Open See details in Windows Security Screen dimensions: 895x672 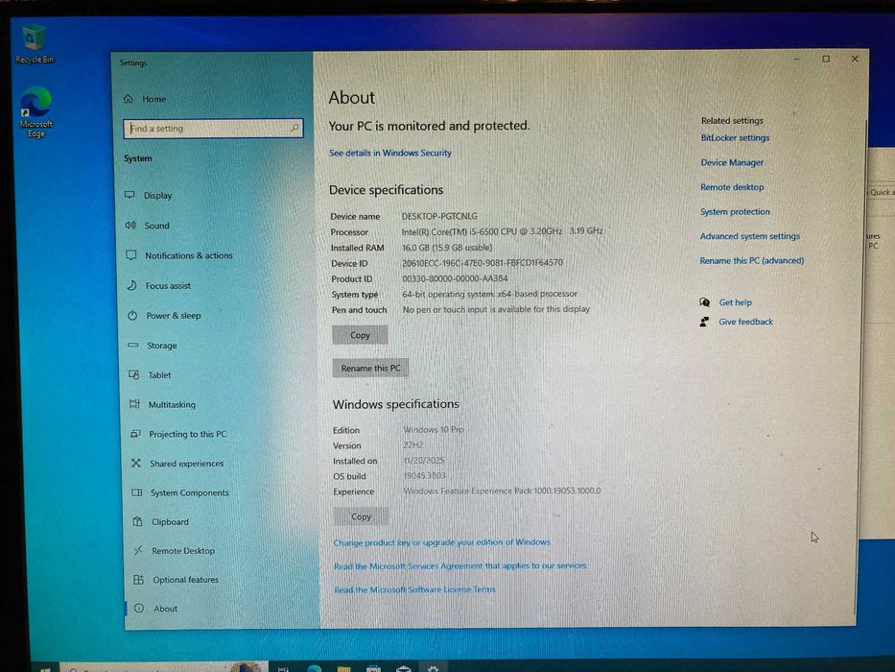click(x=389, y=154)
